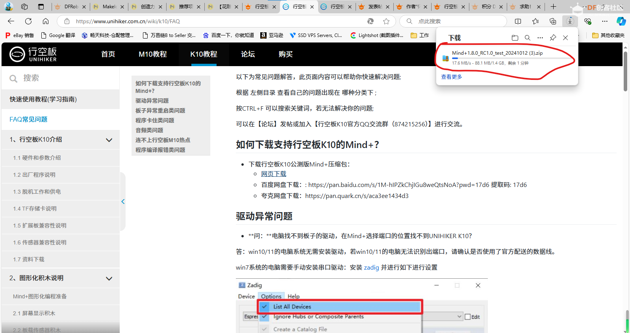Open the zadig hyperlink
This screenshot has width=630, height=333.
click(x=371, y=267)
